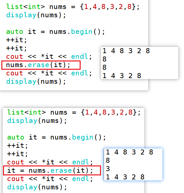Click '1 4 3 2 8' in blue-bordered output box
The height and width of the screenshot is (193, 184).
click(x=125, y=177)
